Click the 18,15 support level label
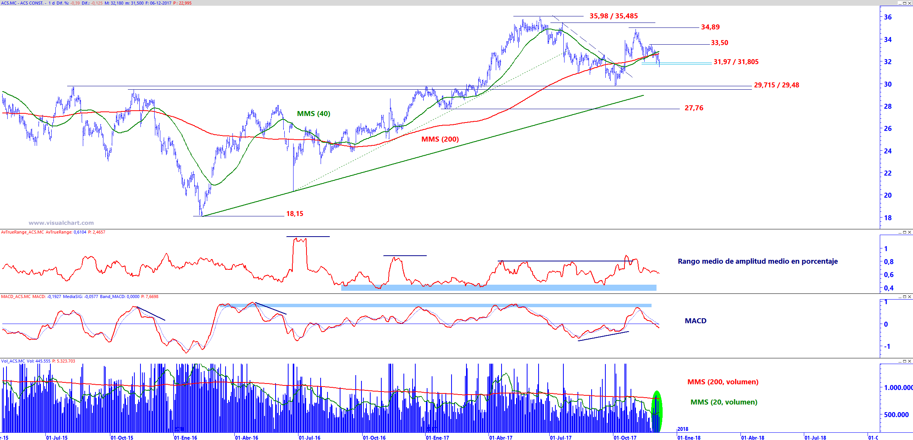Screen dimensions: 913x440 coord(295,214)
